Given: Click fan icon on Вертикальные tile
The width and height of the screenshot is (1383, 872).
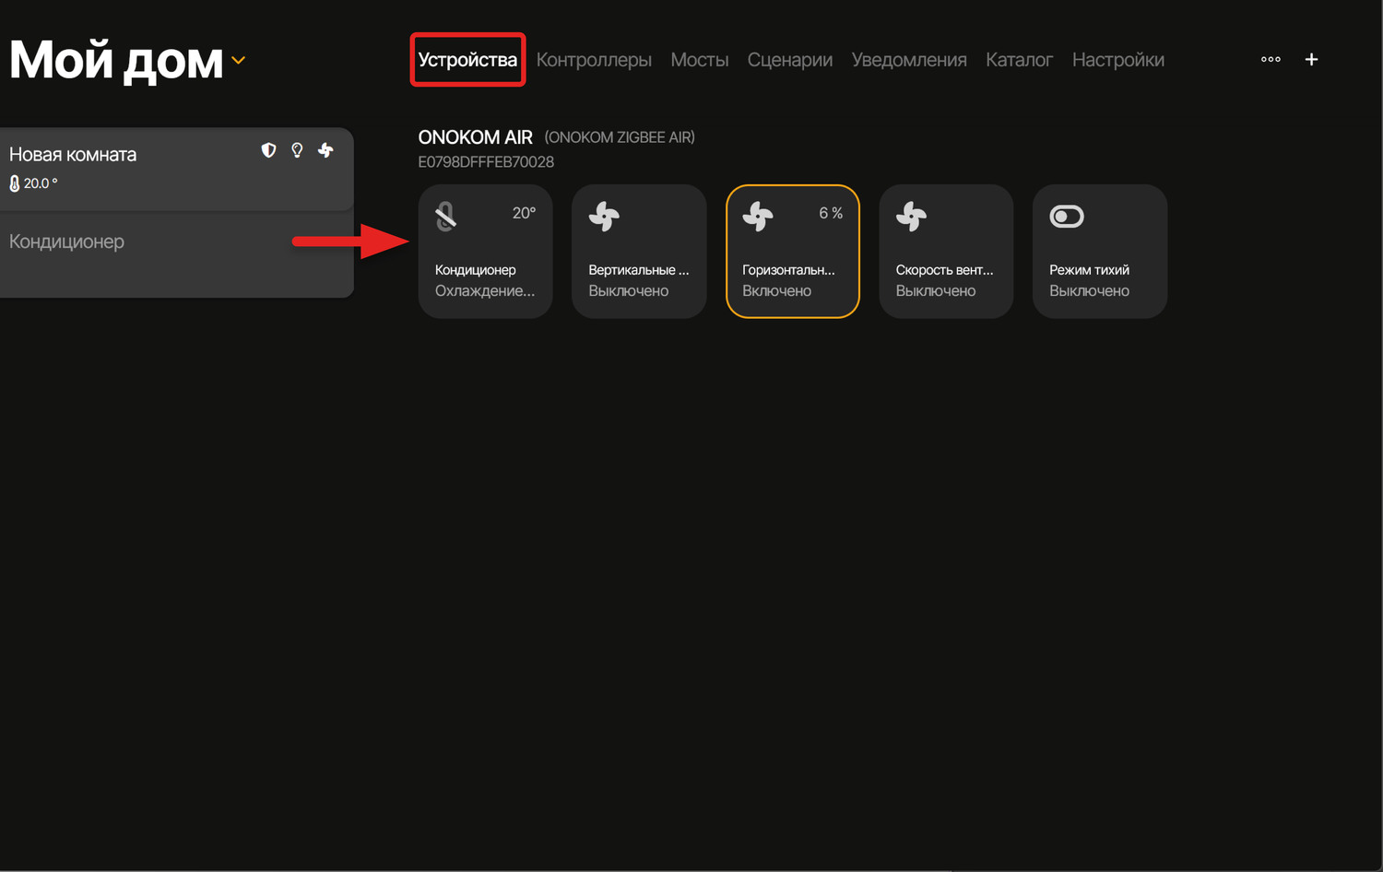Looking at the screenshot, I should tap(604, 217).
